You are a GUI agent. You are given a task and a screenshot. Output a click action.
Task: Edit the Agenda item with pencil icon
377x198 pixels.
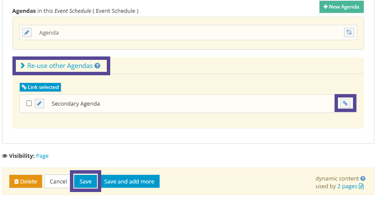pos(27,33)
